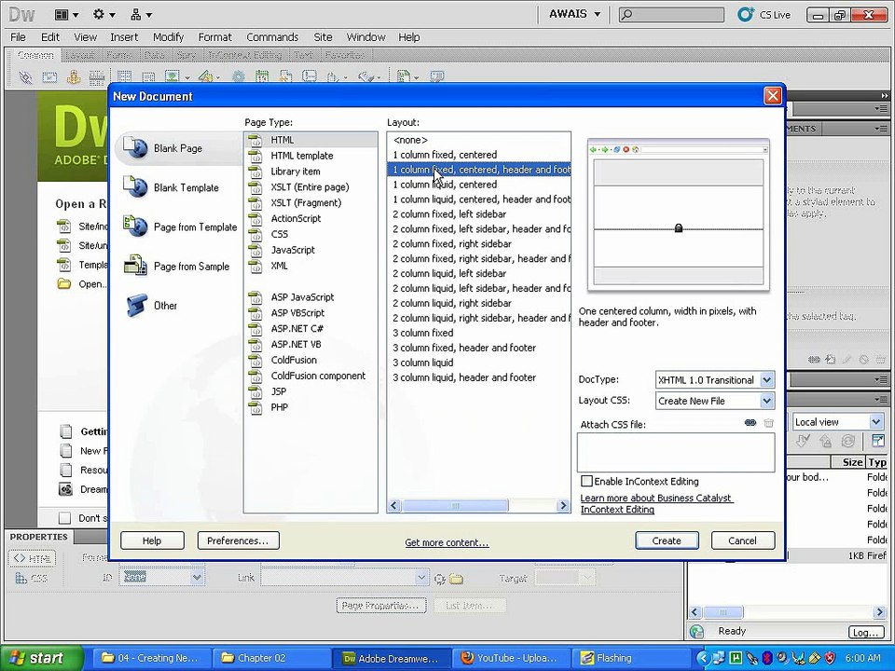
Task: Click the Files panel horizontal scrollbar thumb
Action: (723, 612)
